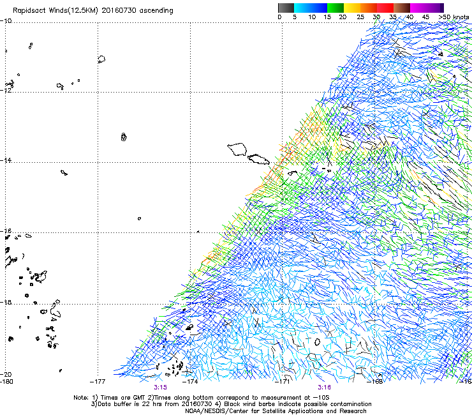This screenshot has width=472, height=415.
Task: Click the '-16' latitude label
Action: point(6,231)
